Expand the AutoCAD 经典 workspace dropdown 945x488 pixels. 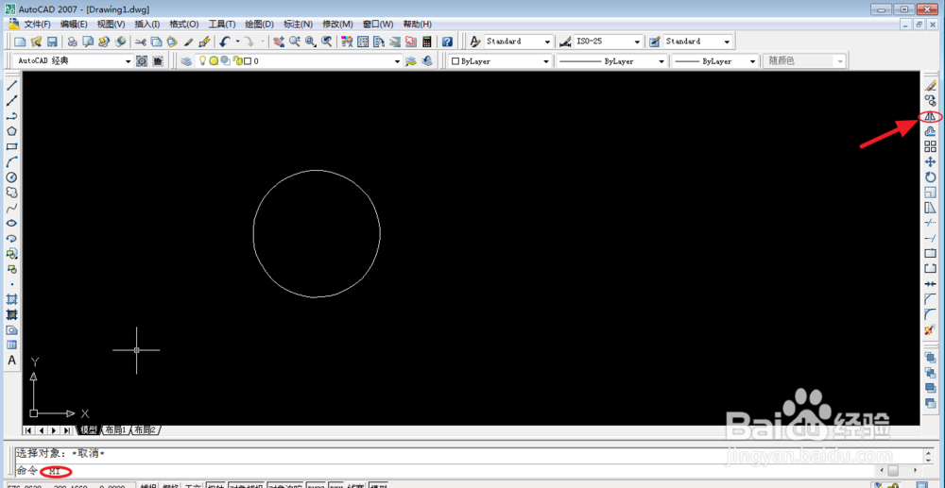(129, 61)
